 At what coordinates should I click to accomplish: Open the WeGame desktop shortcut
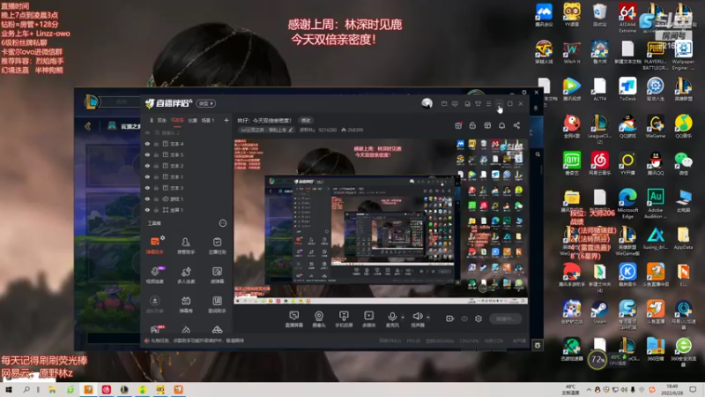(655, 126)
